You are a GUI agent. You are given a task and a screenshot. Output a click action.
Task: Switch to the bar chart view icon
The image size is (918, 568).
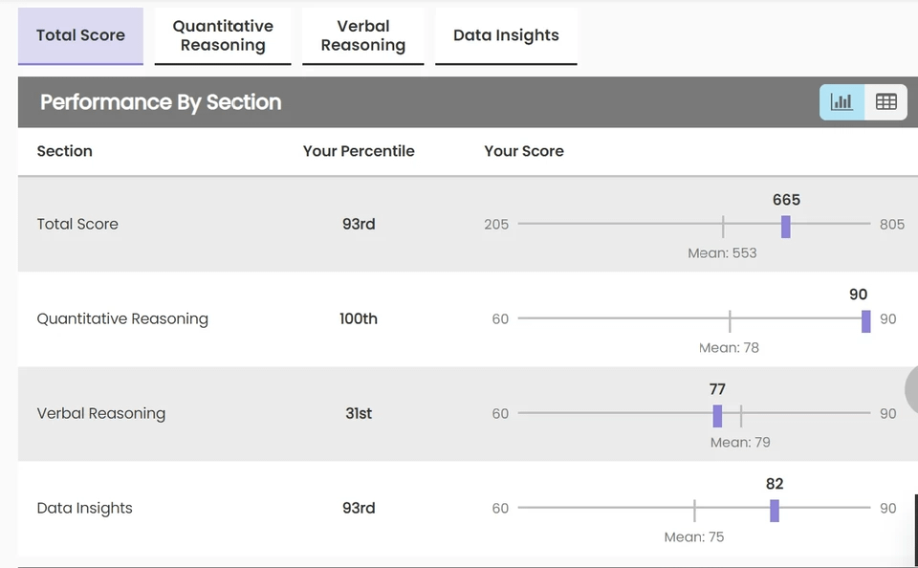tap(841, 102)
